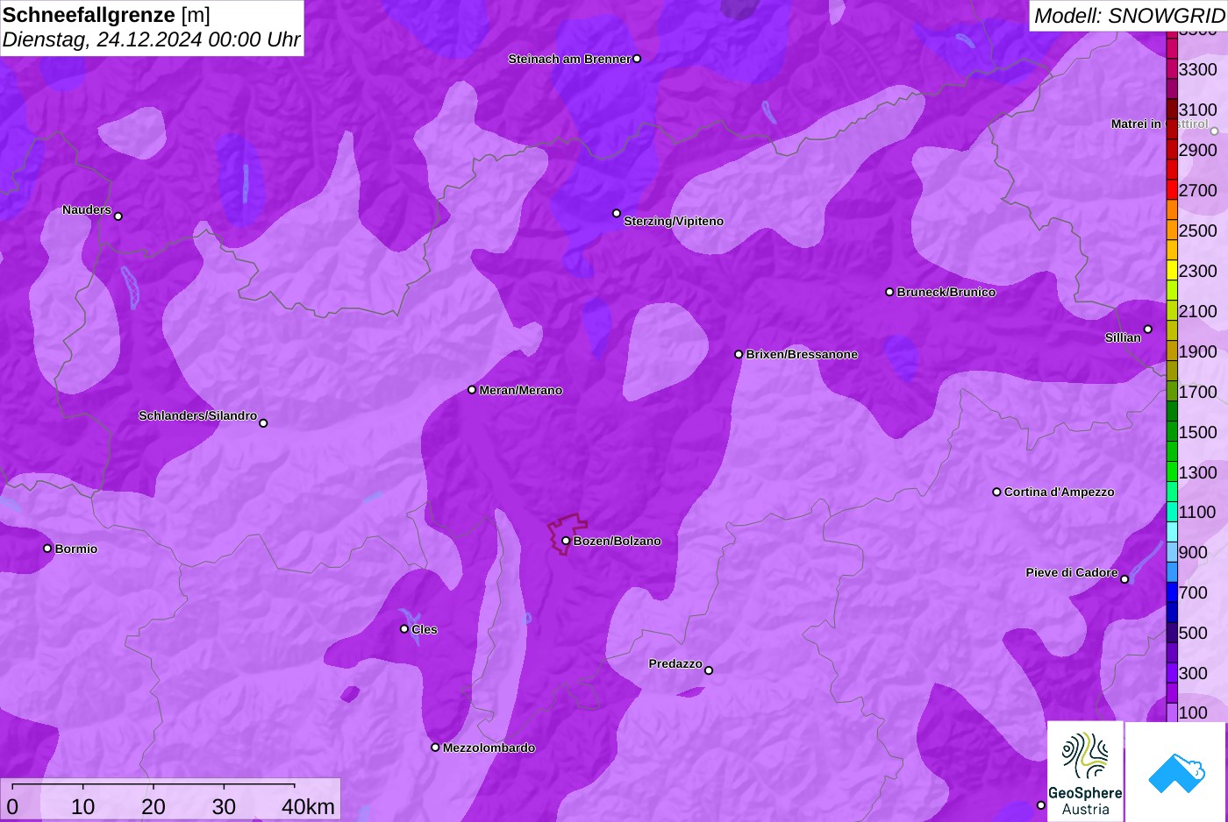Viewport: 1228px width, 822px height.
Task: Click the dark red legend swatch at 3100
Action: tap(1172, 110)
